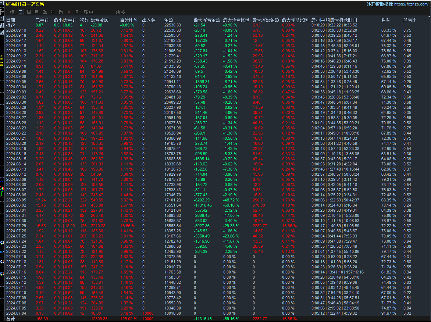431x322 pixels.
Task: Click the balance value 10018.30
Action: [172, 313]
